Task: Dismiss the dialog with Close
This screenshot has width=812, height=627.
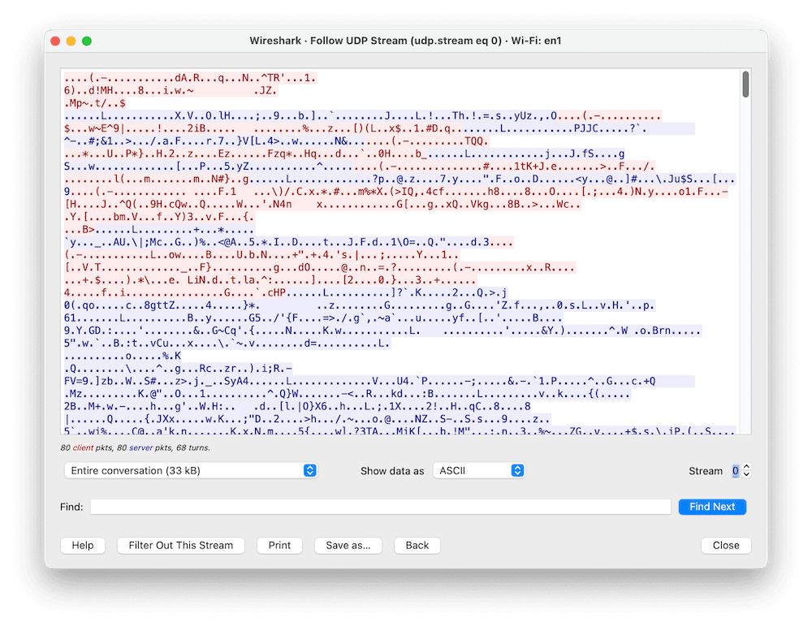Action: [x=725, y=545]
